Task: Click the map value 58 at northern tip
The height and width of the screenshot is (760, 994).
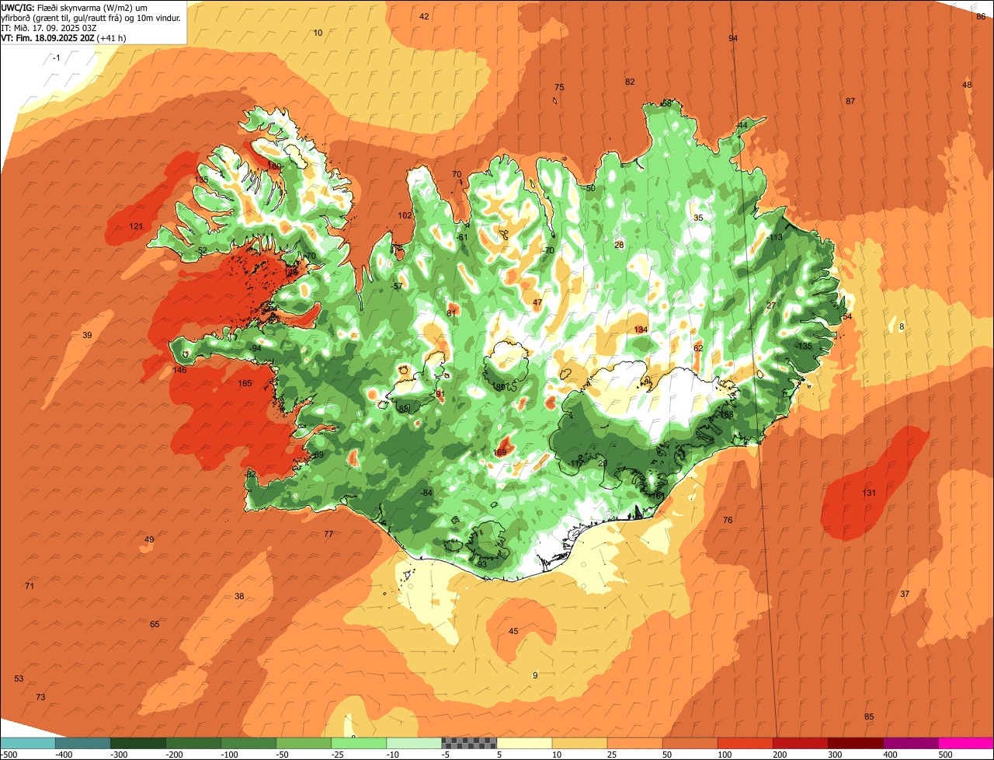Action: pyautogui.click(x=666, y=104)
